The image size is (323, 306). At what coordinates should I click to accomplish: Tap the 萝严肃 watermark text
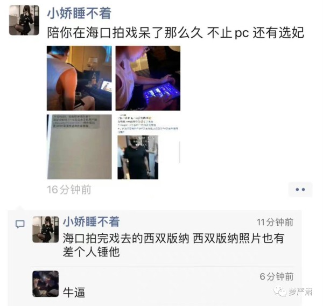[300, 292]
